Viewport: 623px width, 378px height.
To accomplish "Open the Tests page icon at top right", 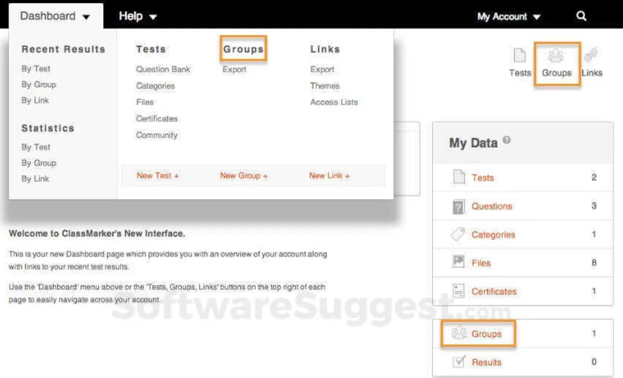I will (520, 55).
